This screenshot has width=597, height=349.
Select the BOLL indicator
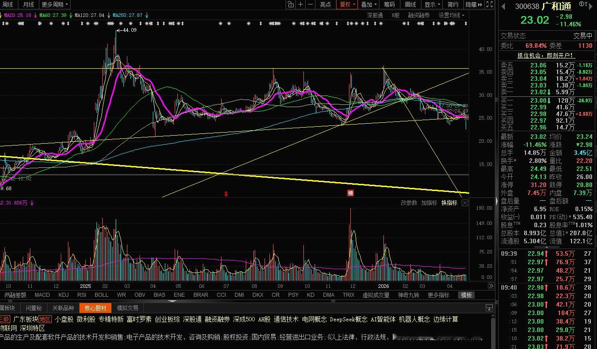tap(101, 295)
